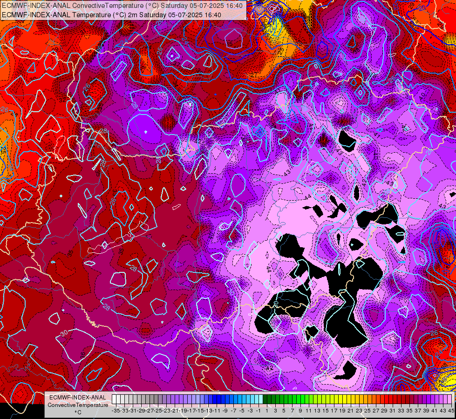
Task: Click legend scale value 37
Action: [x=418, y=411]
